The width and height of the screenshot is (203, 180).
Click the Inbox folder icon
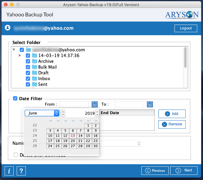click(x=34, y=79)
